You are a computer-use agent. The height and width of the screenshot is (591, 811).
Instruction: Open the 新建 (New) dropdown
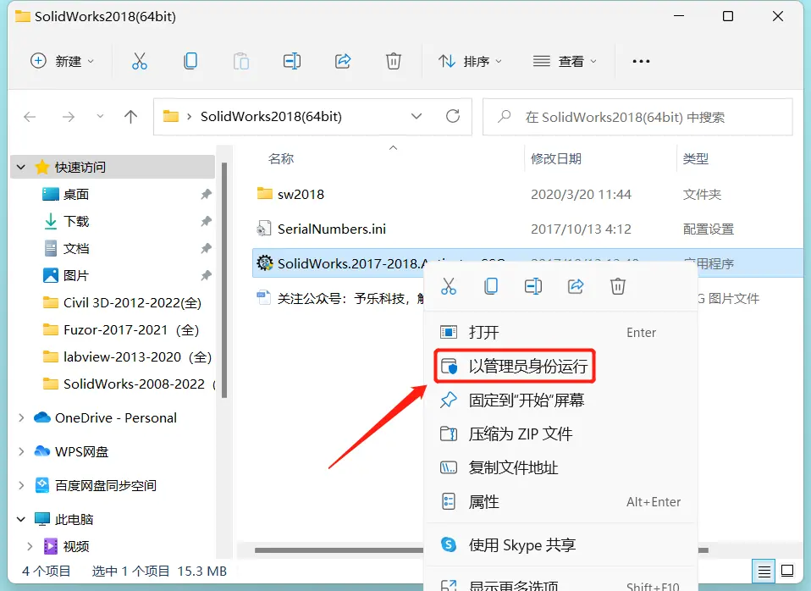62,61
